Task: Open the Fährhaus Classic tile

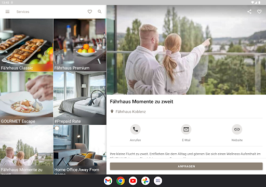Action: click(x=26, y=45)
